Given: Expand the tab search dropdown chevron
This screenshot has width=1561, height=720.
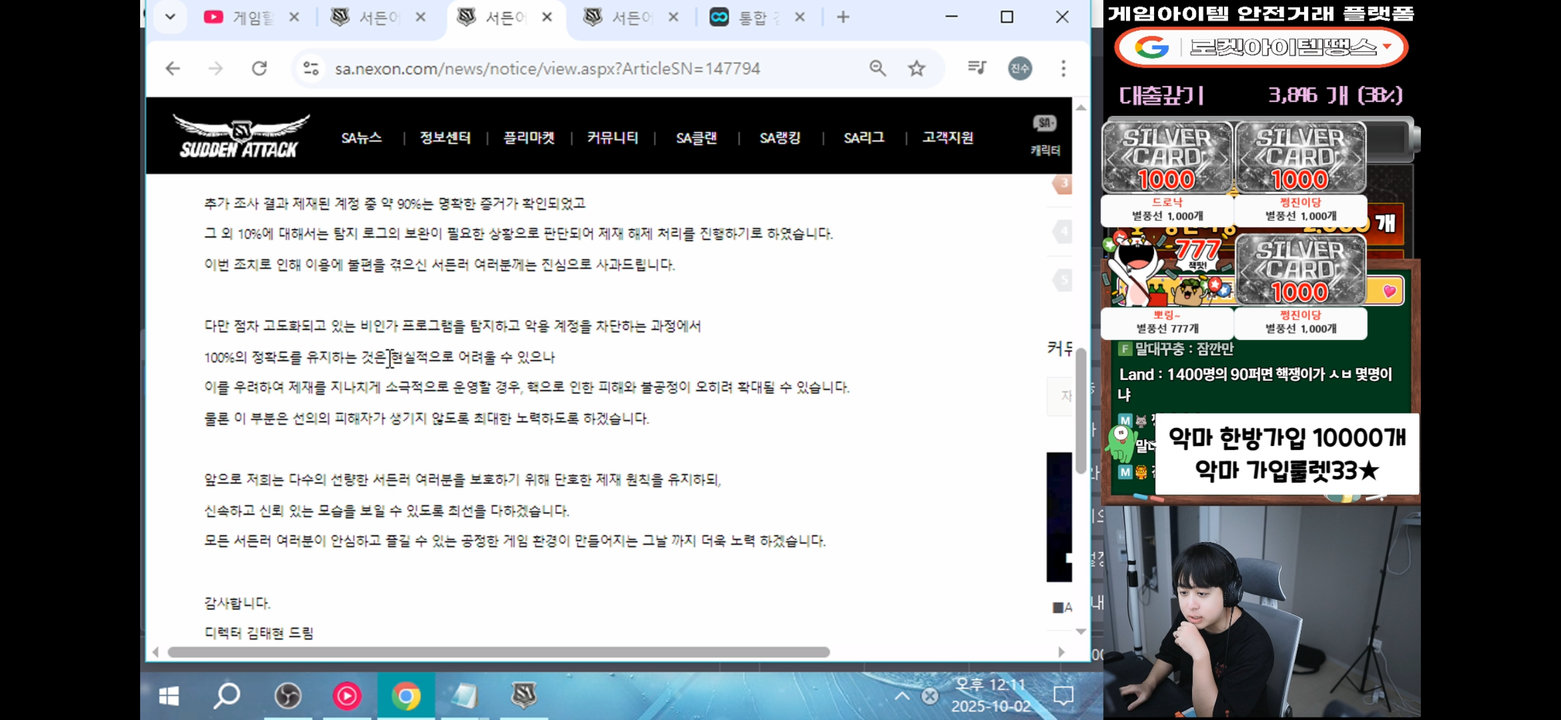Looking at the screenshot, I should (x=170, y=17).
